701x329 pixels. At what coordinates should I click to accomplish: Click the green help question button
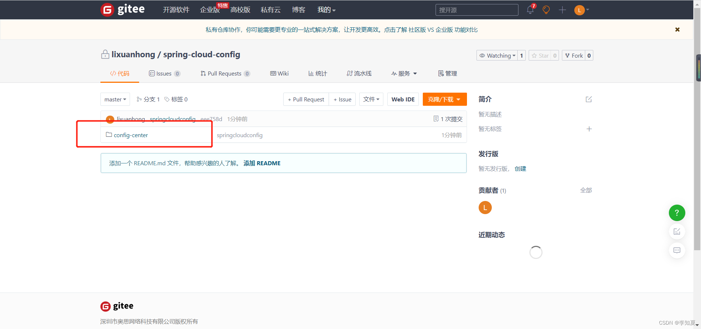[x=677, y=213]
